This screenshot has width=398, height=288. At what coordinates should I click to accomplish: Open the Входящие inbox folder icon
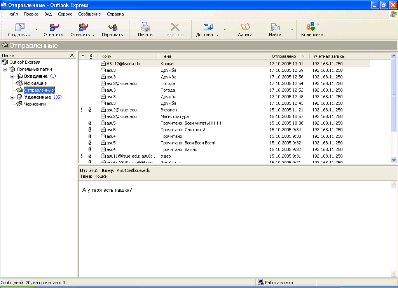point(19,76)
